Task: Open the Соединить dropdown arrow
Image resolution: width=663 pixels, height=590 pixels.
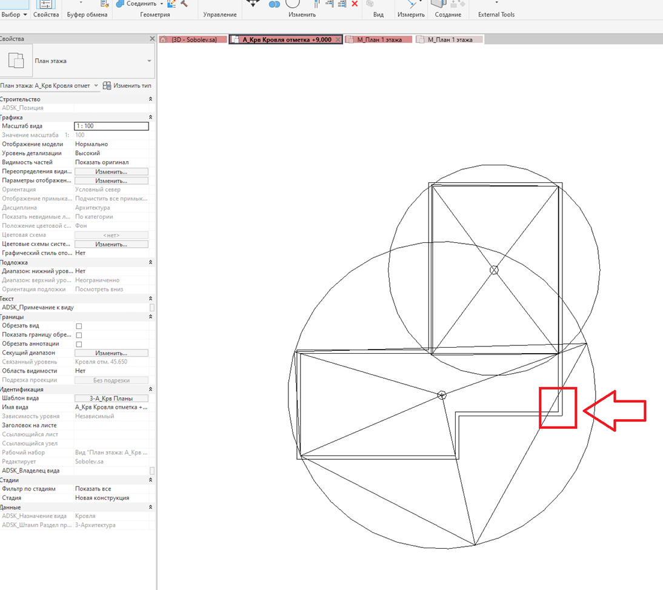Action: (x=162, y=4)
